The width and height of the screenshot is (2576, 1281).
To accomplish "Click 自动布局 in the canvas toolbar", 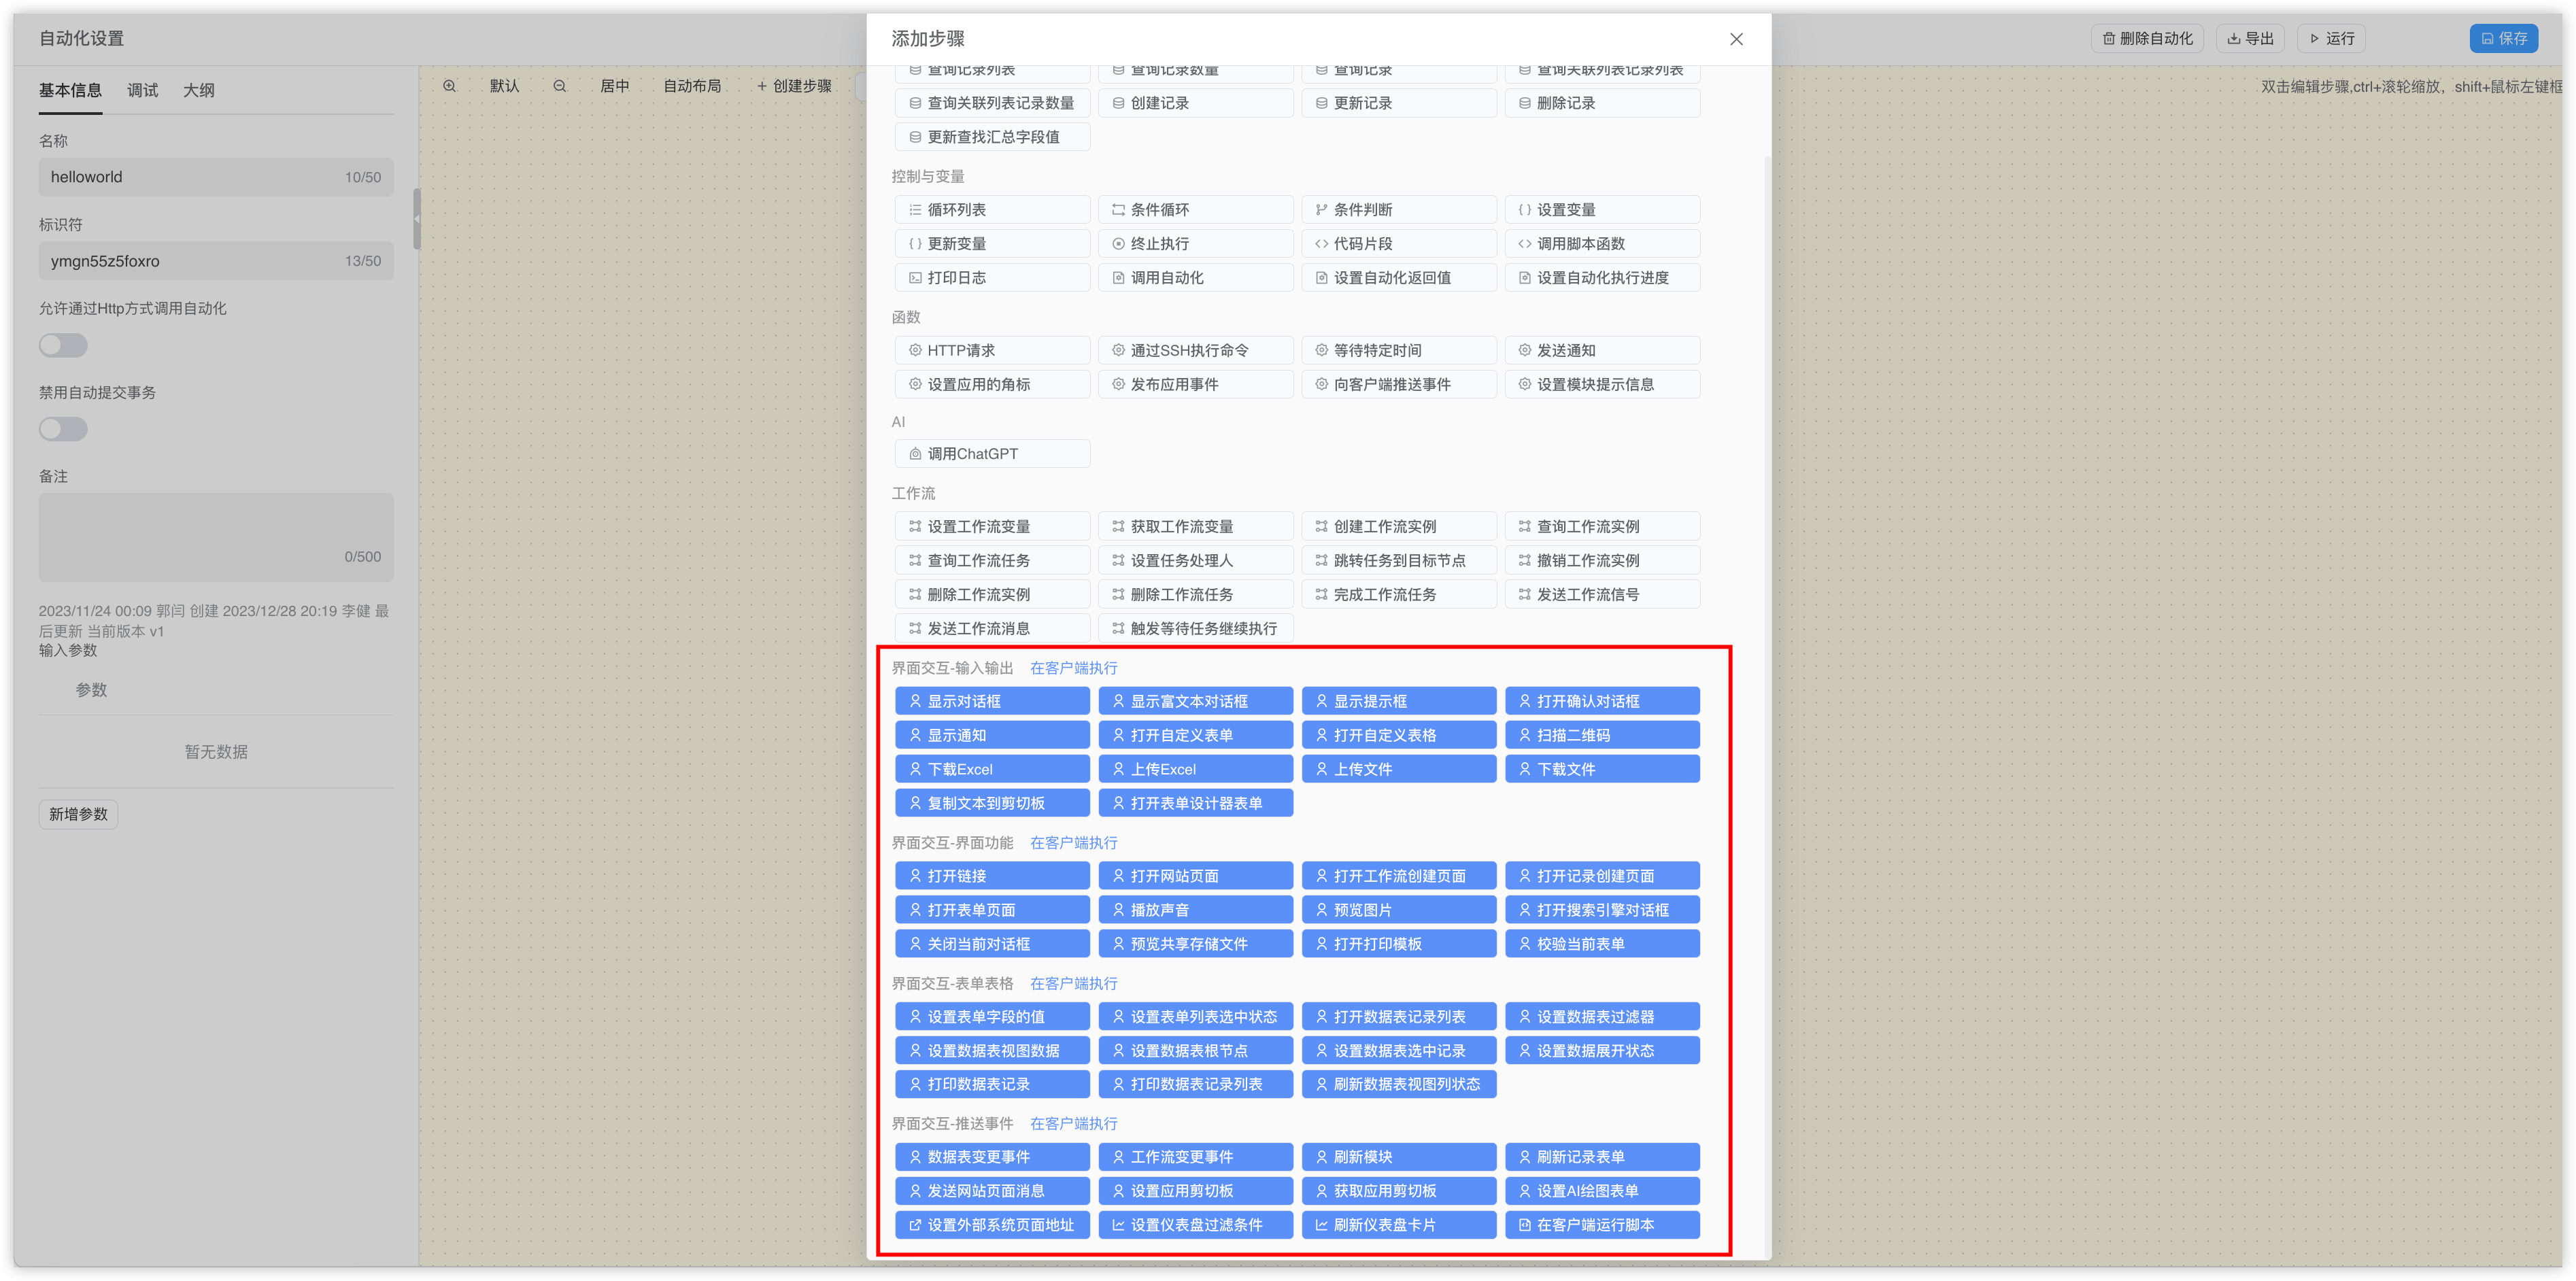I will [x=692, y=86].
